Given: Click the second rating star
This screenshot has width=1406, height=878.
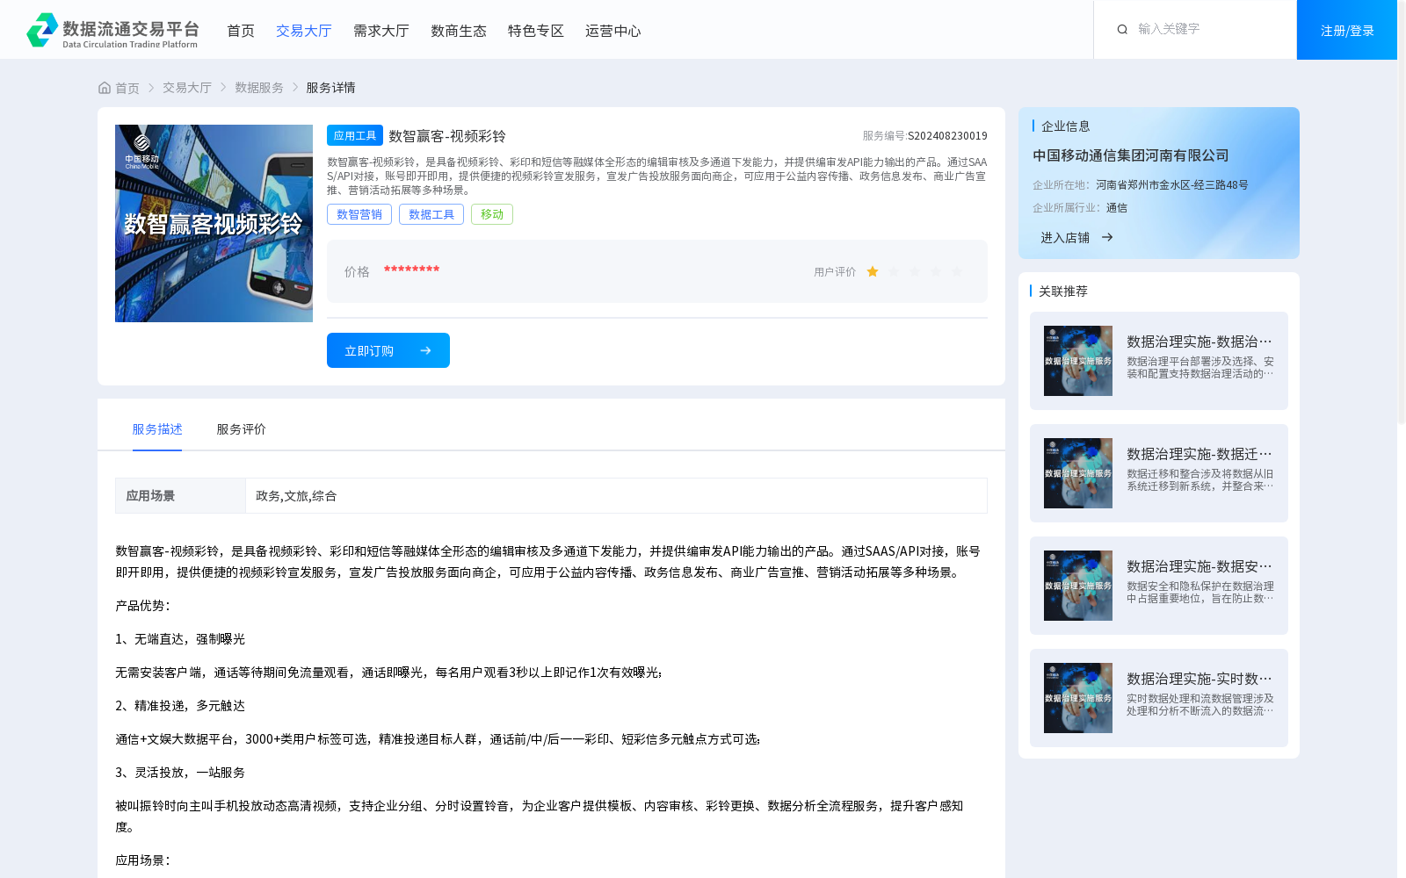Looking at the screenshot, I should tap(894, 272).
